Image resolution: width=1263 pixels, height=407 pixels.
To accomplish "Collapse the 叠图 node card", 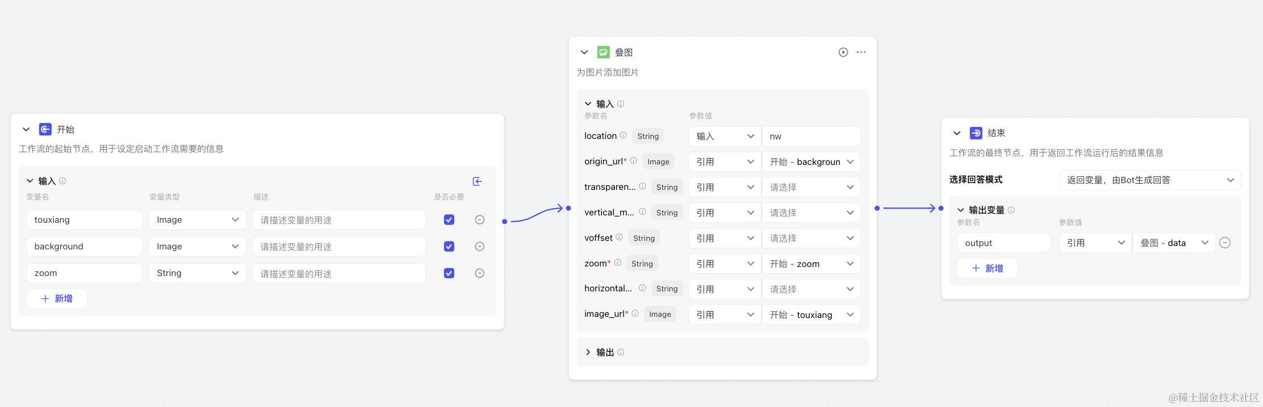I will 584,52.
